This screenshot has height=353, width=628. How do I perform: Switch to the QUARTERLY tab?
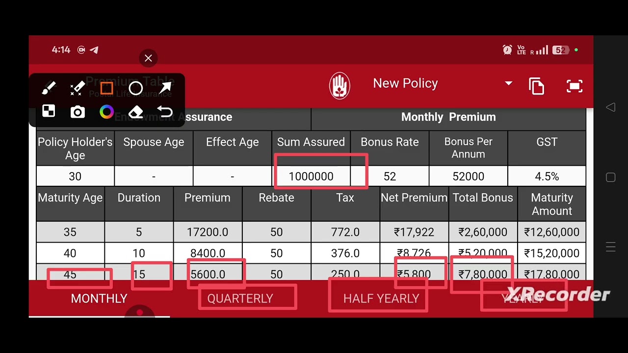point(240,299)
